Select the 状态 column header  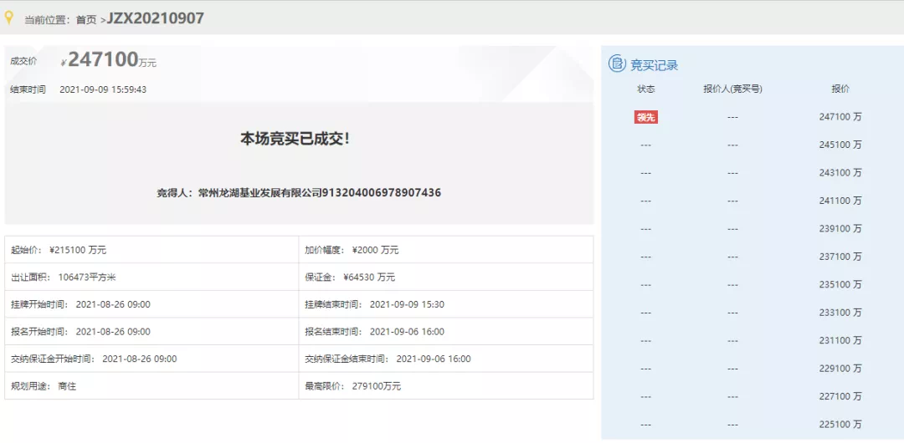pyautogui.click(x=645, y=89)
